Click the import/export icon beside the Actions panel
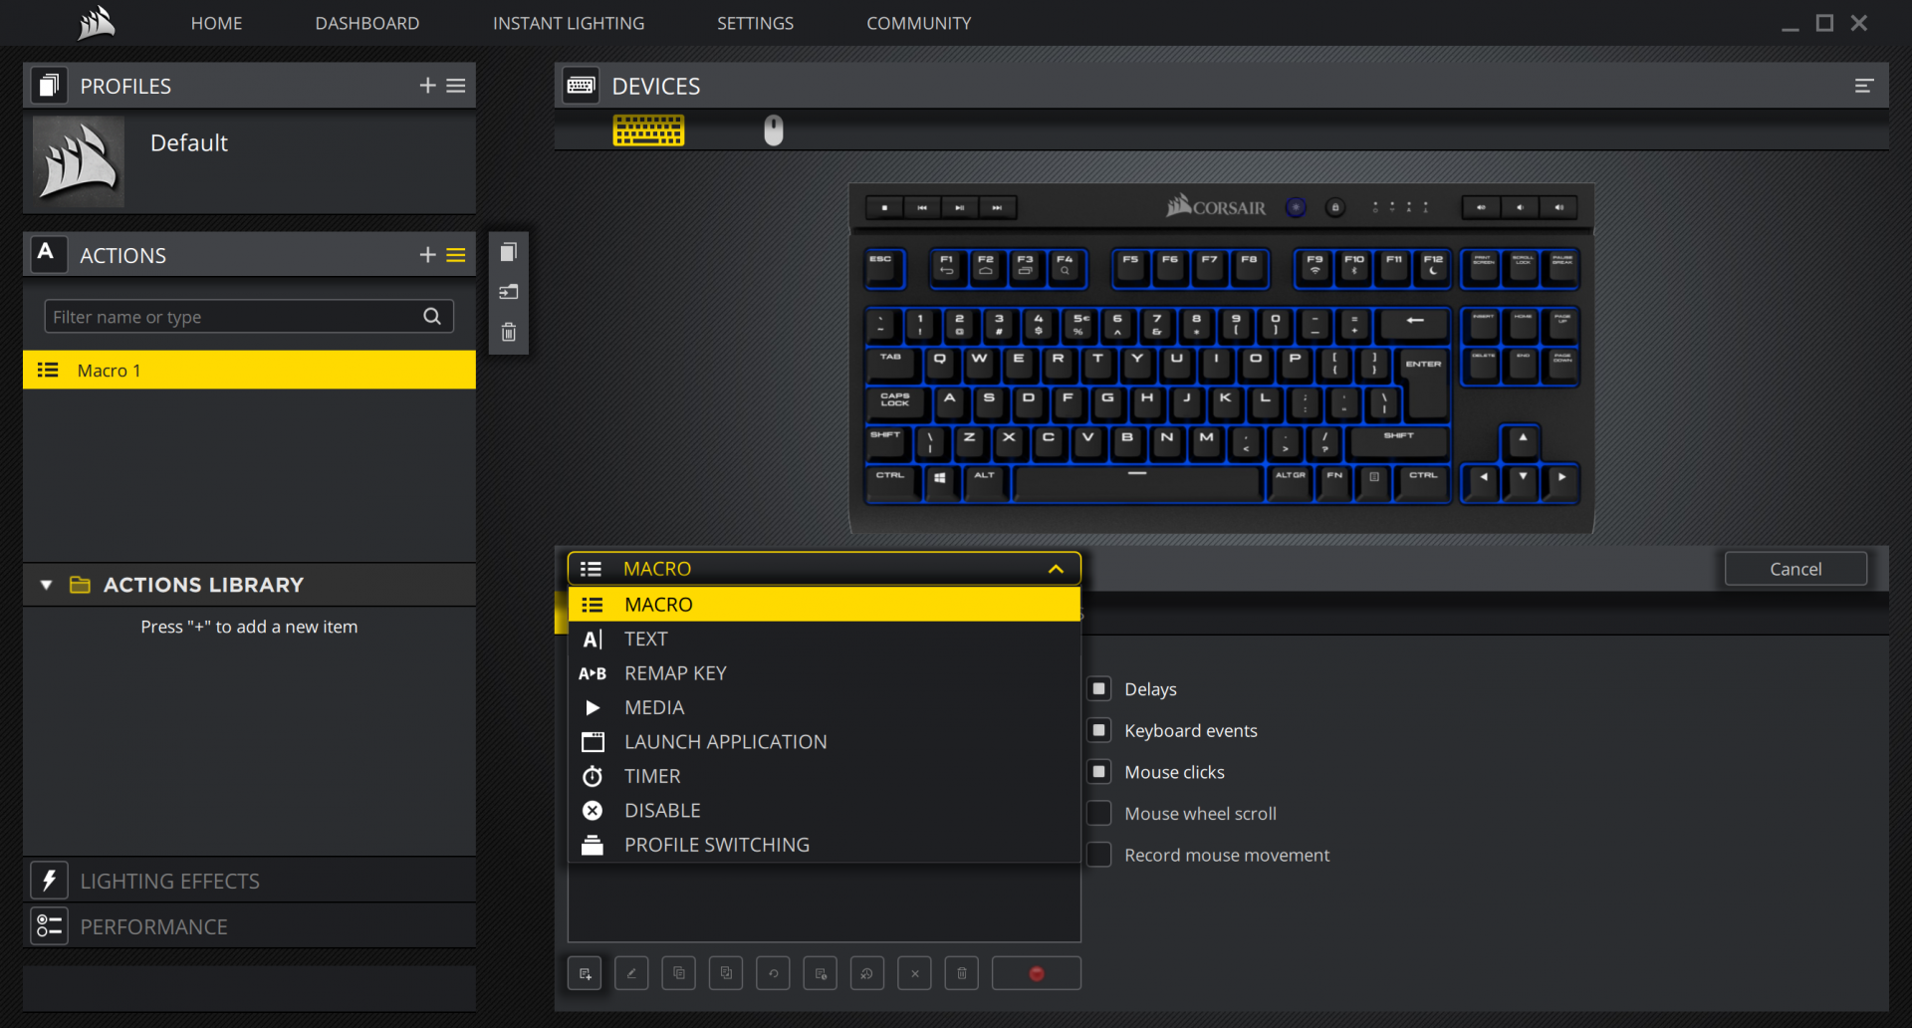Screen dimensions: 1912x1028 (x=509, y=292)
